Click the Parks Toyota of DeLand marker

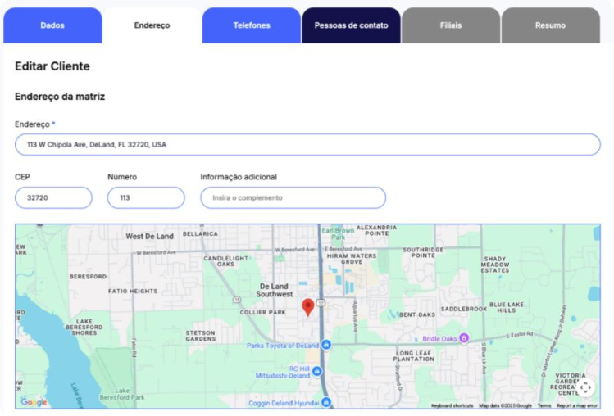tap(325, 345)
